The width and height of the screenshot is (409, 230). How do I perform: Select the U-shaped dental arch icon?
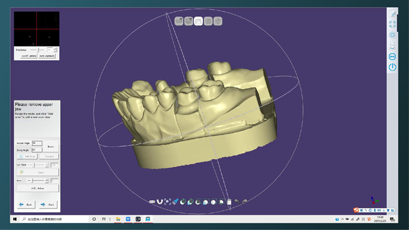coord(160,201)
